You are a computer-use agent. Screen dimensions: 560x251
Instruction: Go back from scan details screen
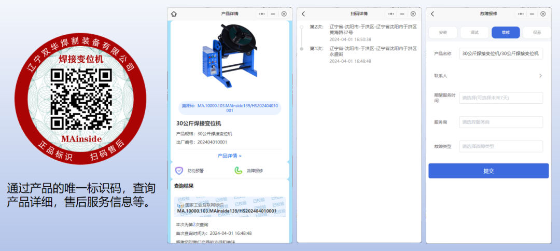303,14
